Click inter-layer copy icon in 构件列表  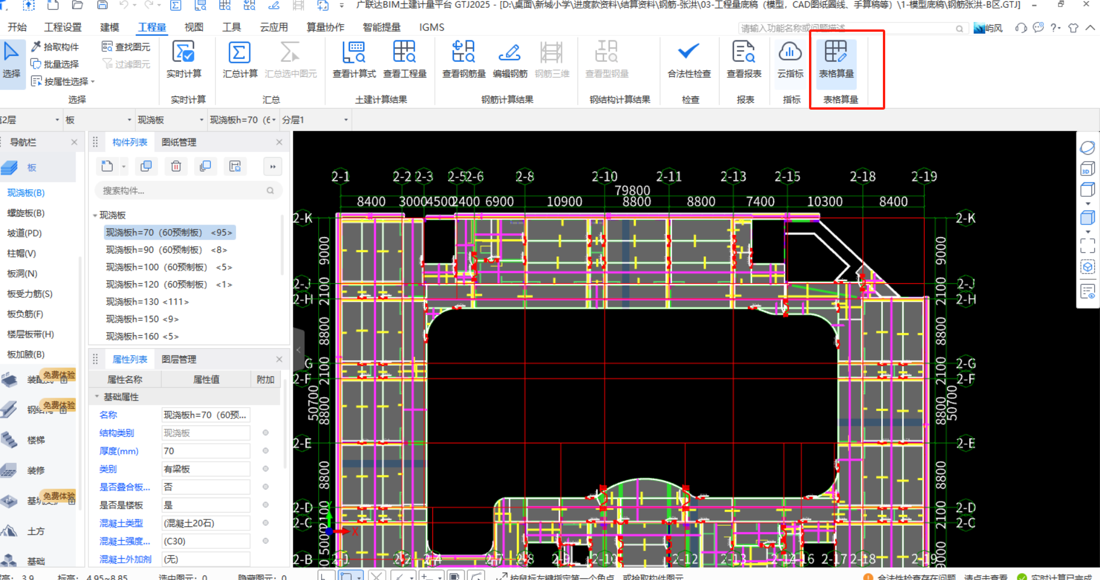[205, 166]
